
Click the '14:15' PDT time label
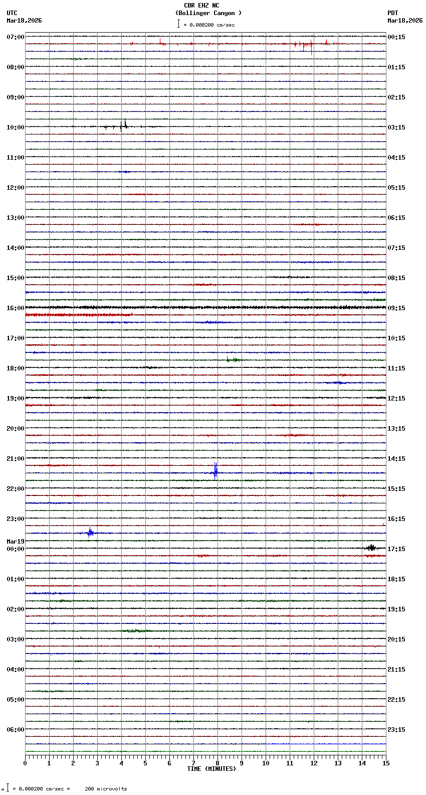pos(396,459)
